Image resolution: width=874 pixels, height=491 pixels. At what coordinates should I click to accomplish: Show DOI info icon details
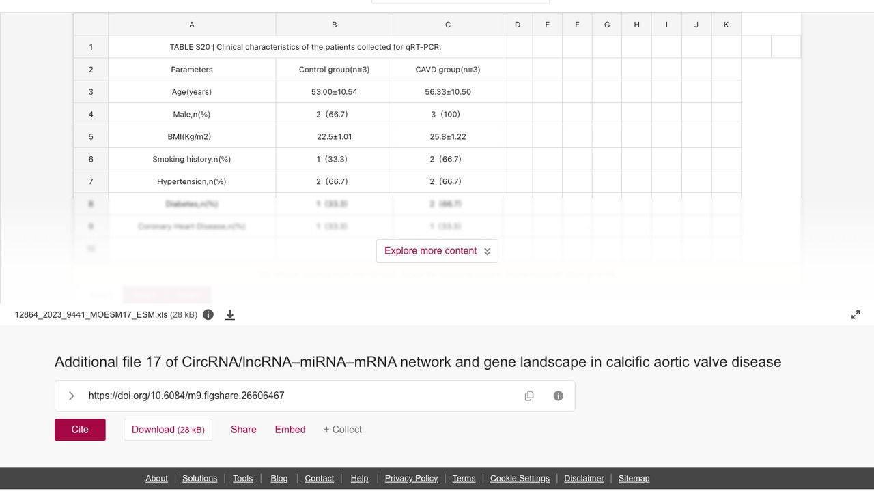pyautogui.click(x=559, y=396)
